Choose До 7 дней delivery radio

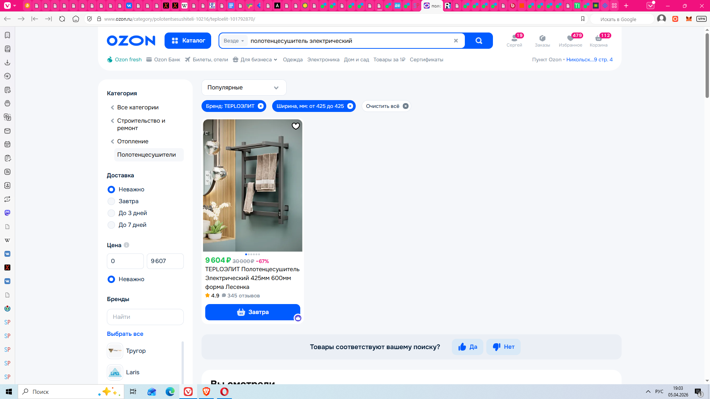click(111, 225)
